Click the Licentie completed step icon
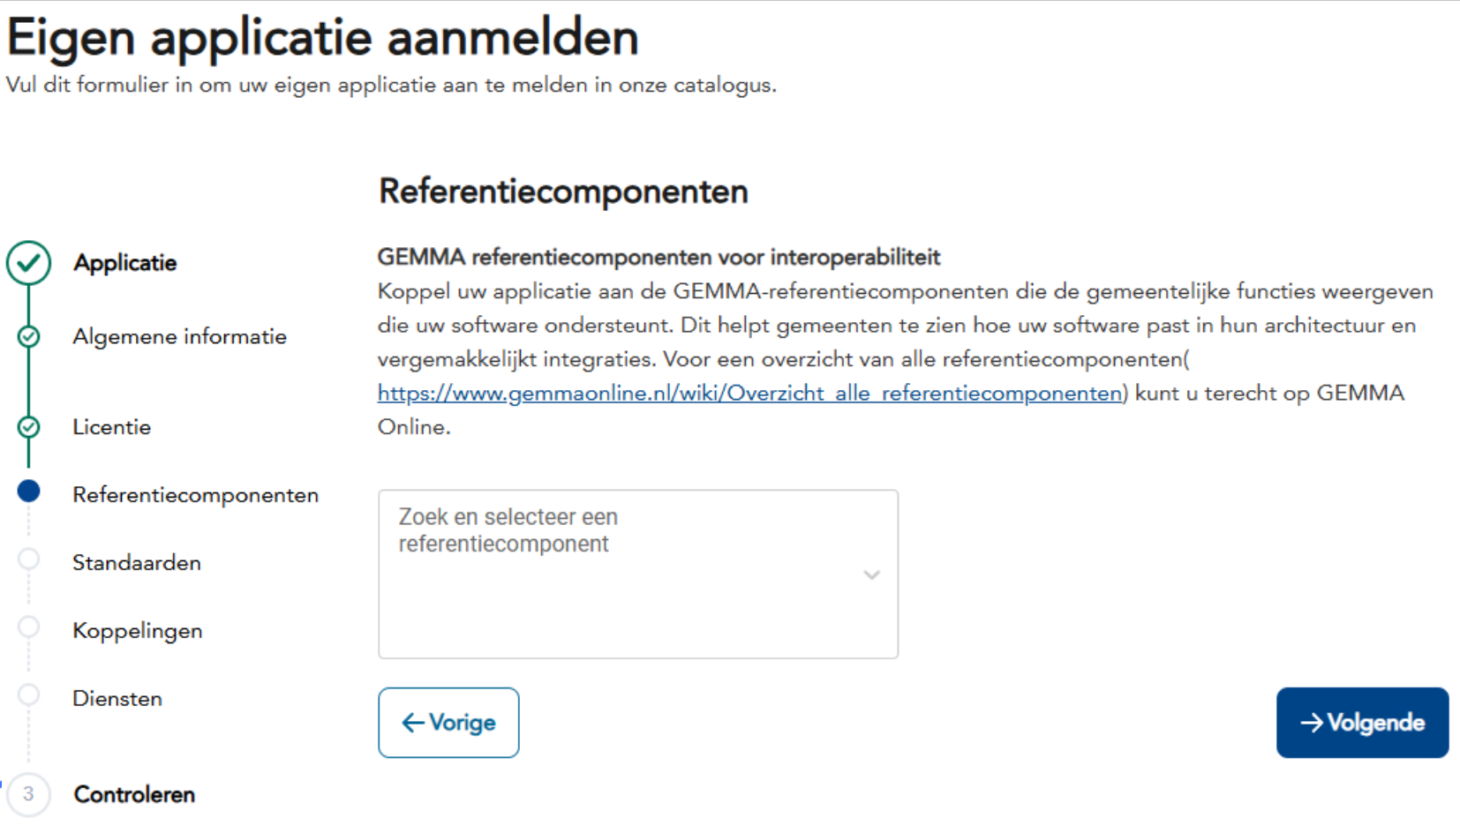Image resolution: width=1460 pixels, height=826 pixels. pyautogui.click(x=28, y=427)
